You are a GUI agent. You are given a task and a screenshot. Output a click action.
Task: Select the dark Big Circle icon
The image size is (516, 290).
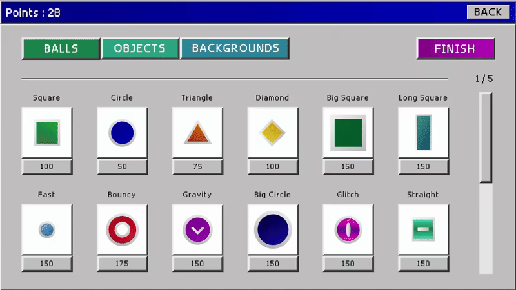[x=272, y=229]
